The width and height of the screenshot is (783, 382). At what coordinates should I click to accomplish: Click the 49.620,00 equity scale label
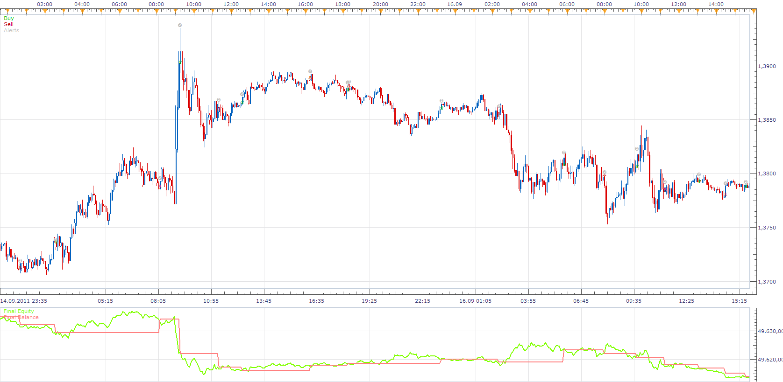(770, 360)
